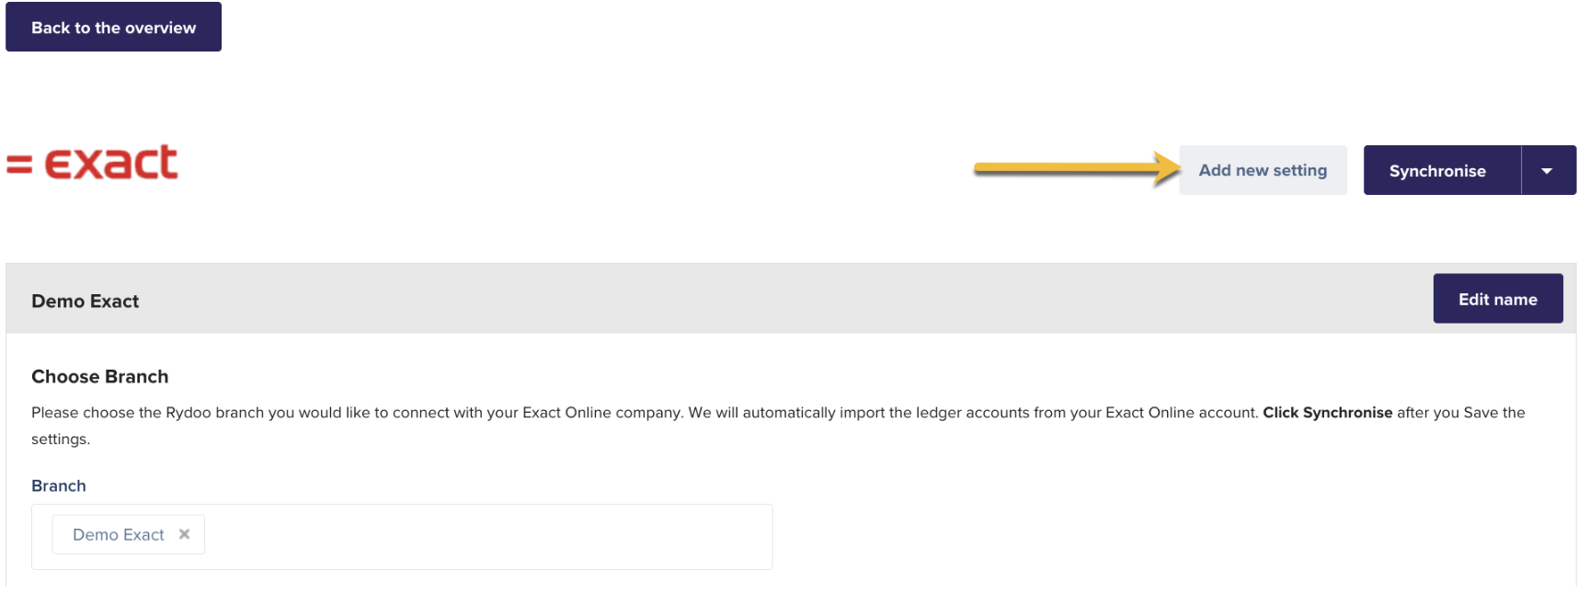
Task: Click the Demo Exact tag label in Branch field
Action: [118, 535]
